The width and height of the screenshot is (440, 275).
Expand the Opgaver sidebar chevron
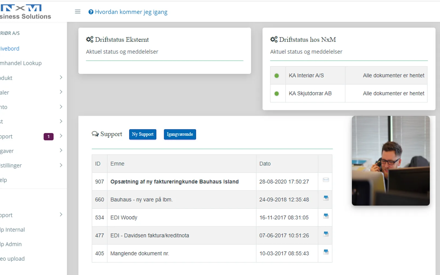point(61,150)
